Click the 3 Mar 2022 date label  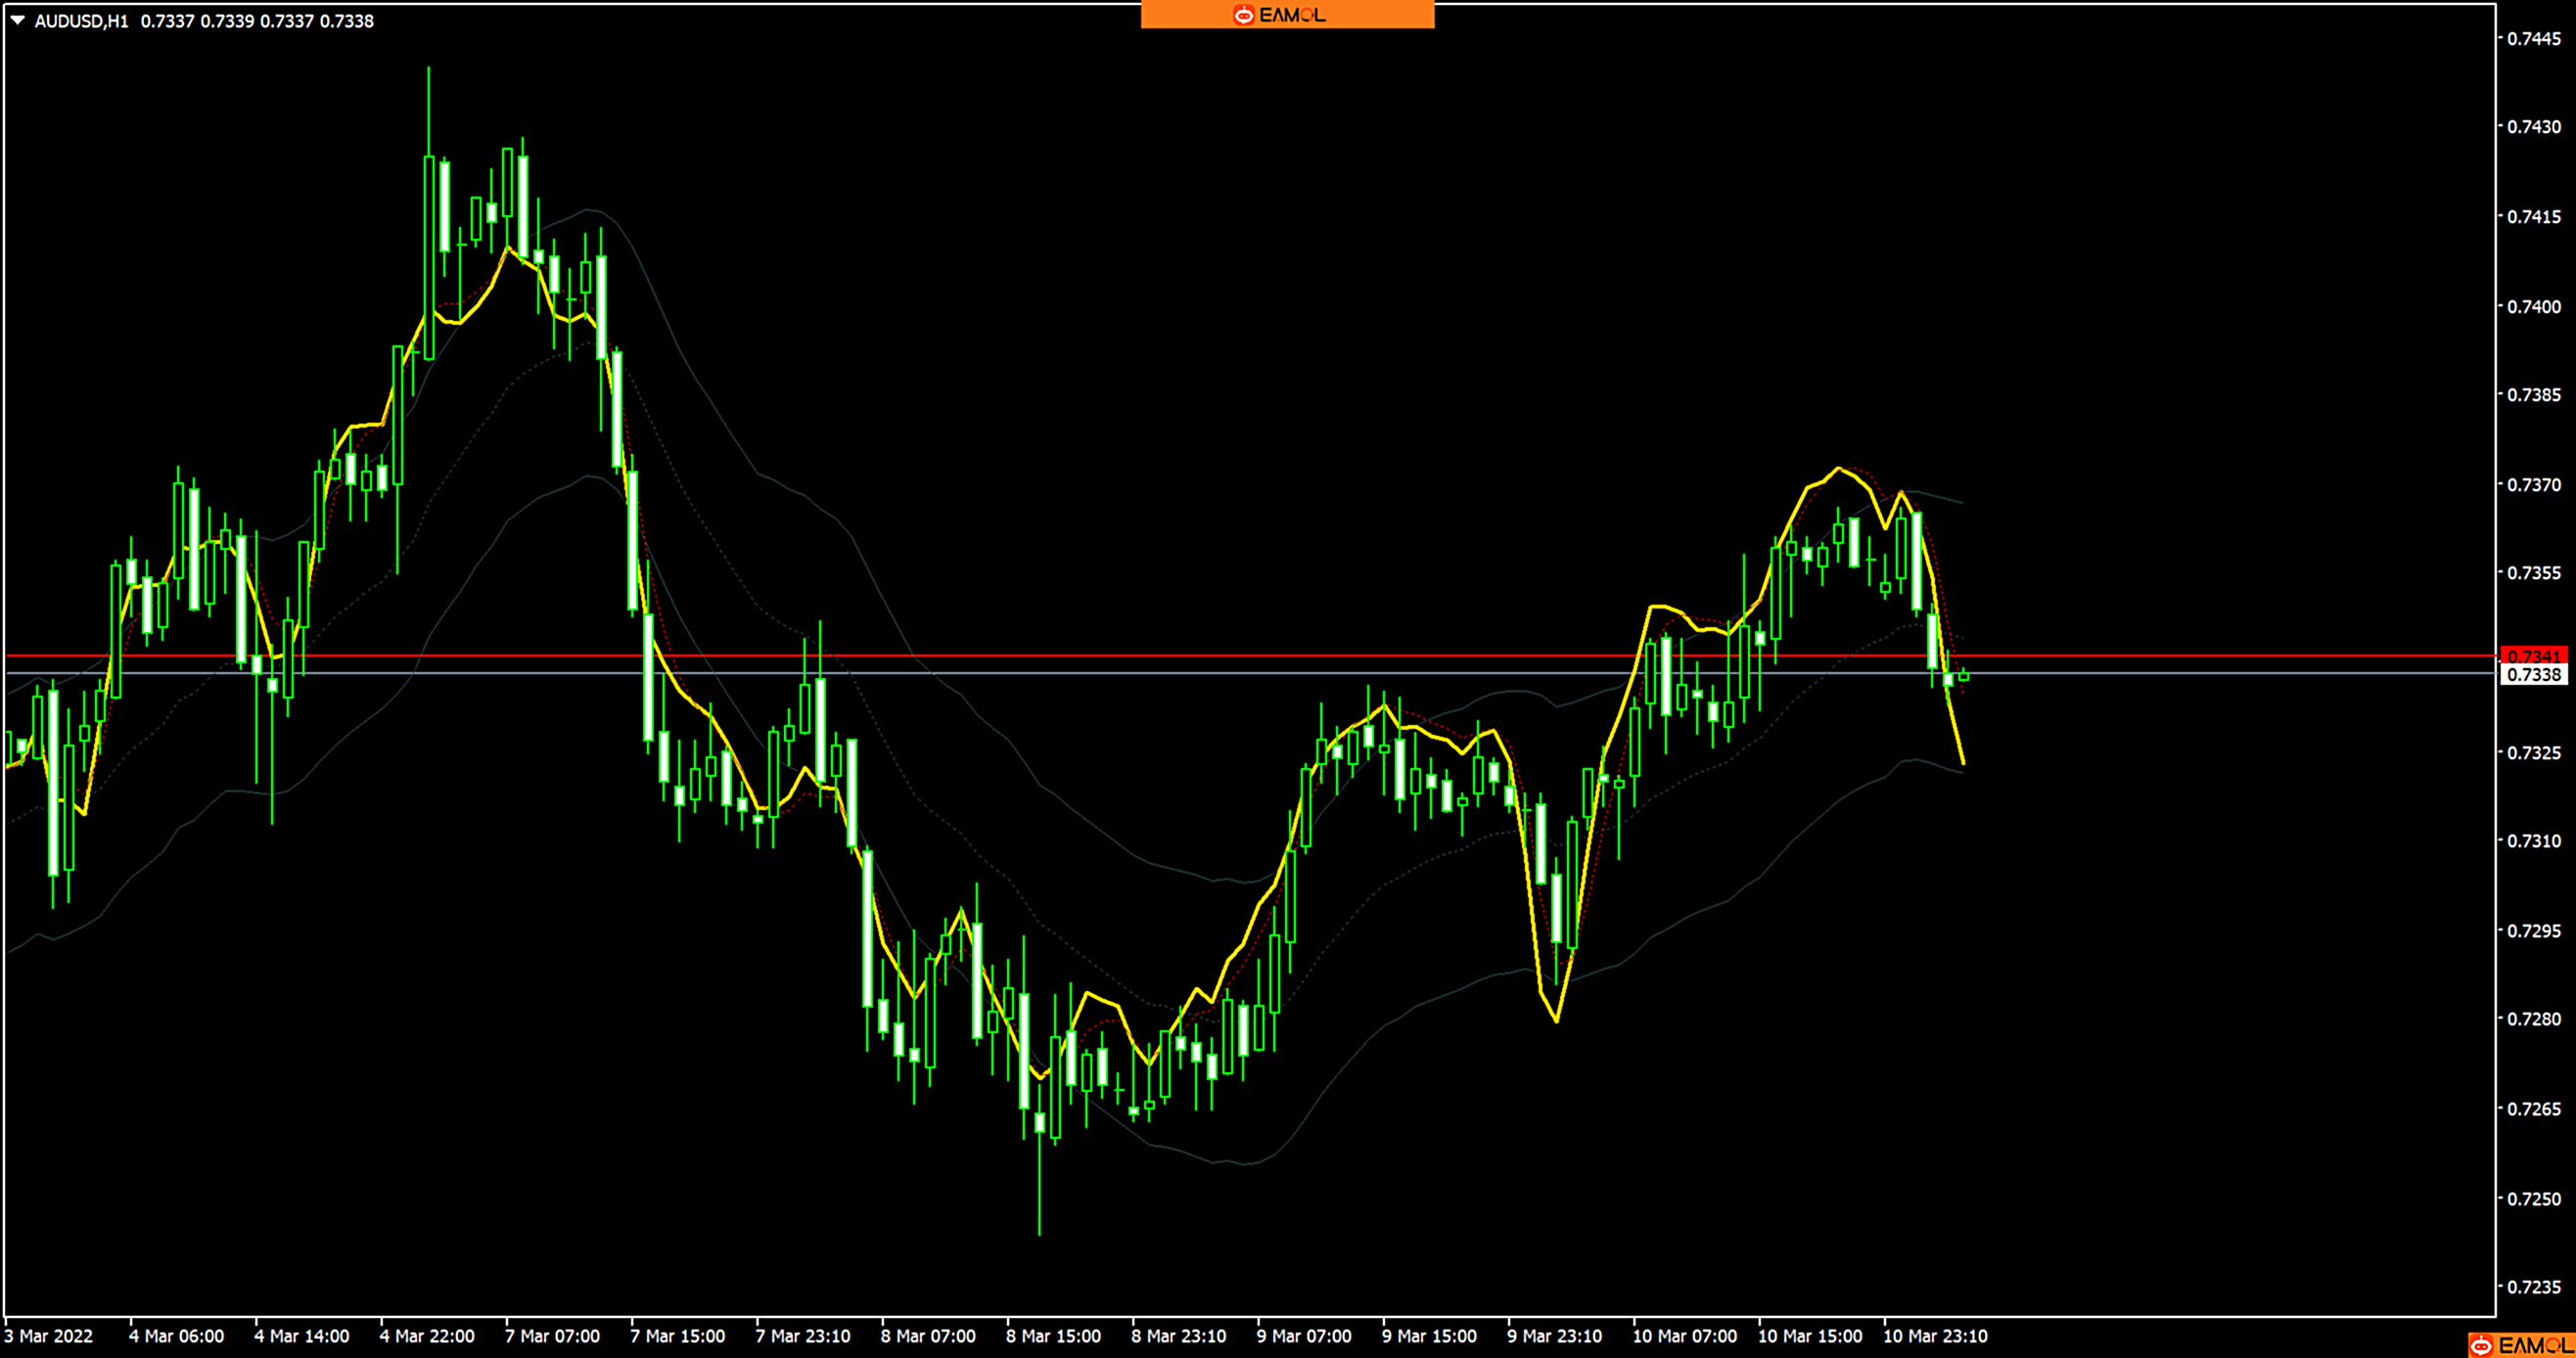(49, 1336)
